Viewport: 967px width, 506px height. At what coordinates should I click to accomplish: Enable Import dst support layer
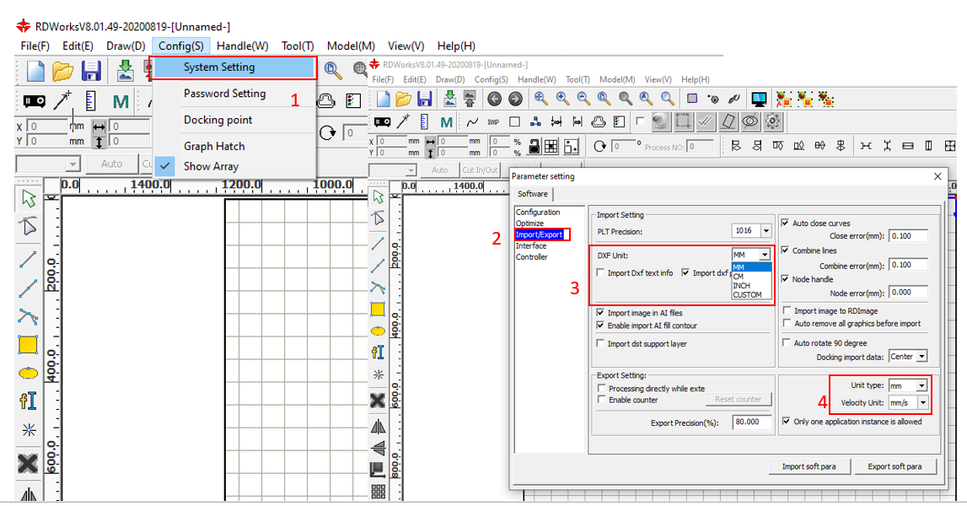(x=600, y=344)
